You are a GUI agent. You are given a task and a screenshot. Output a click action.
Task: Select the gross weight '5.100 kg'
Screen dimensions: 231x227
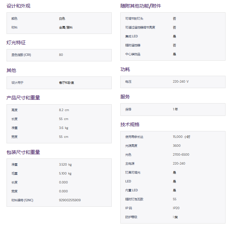pyautogui.click(x=65, y=174)
